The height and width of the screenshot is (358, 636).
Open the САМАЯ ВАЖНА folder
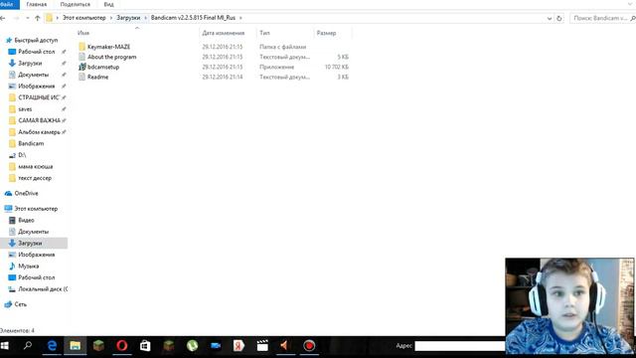tap(39, 120)
